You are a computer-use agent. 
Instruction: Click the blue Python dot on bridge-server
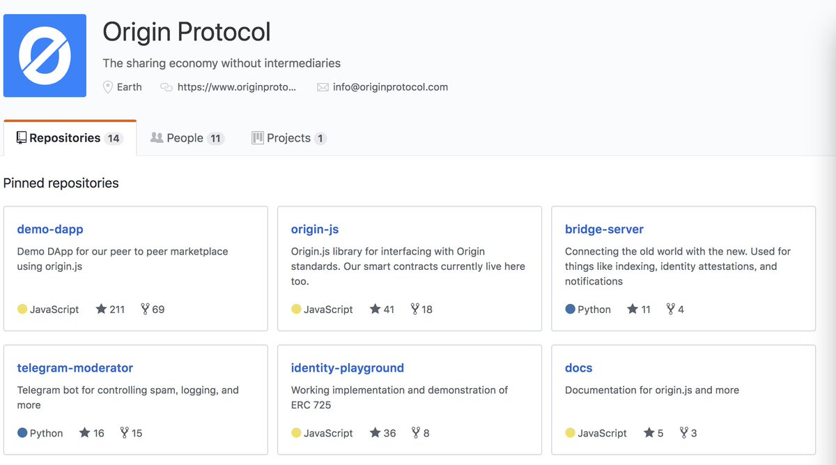pyautogui.click(x=570, y=309)
